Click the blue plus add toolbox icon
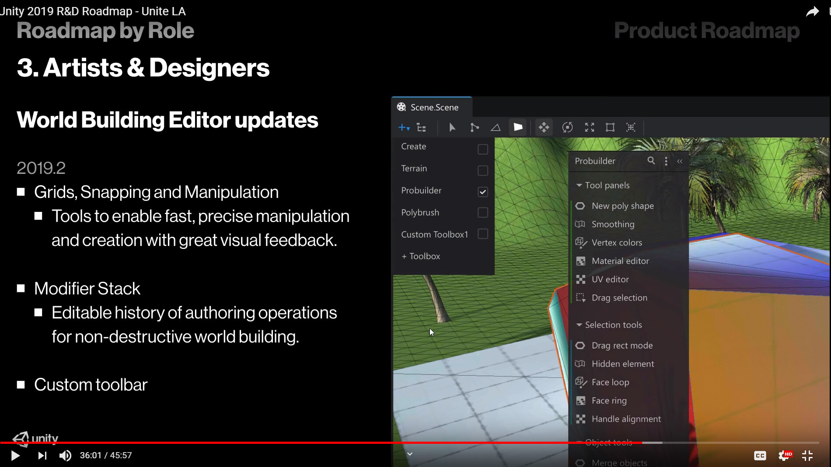 [404, 128]
